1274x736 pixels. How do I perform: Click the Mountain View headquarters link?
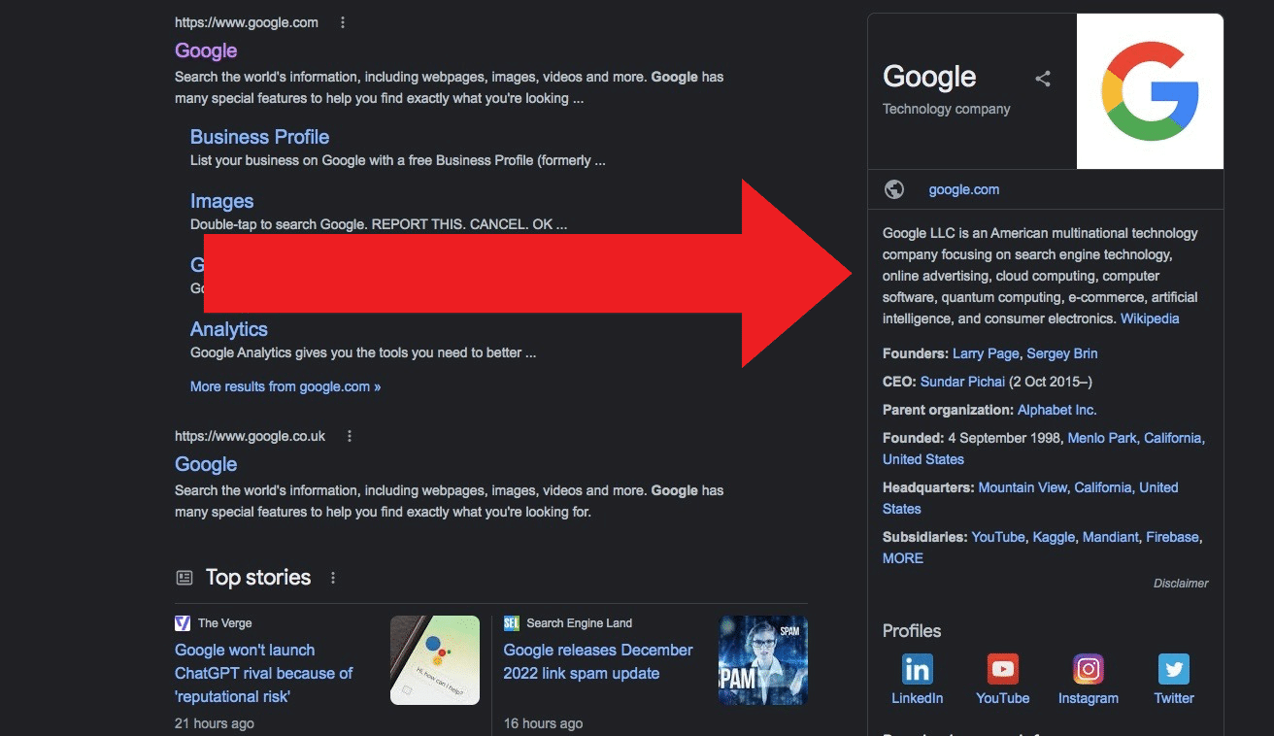1023,487
